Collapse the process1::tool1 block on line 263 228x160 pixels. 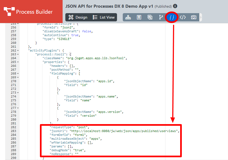click(x=18, y=54)
